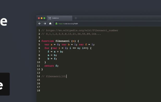Click the red close window dot

39,18
